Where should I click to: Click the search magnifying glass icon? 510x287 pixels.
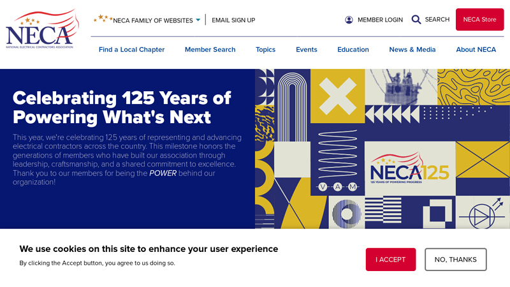coord(416,20)
